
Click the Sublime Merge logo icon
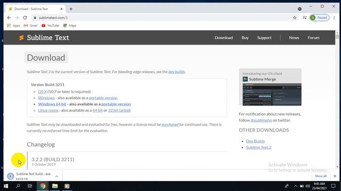[x=245, y=79]
